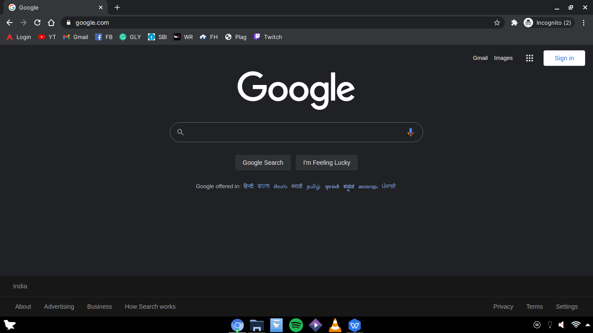
Task: Click the Gmail link on the Google page
Action: [x=480, y=58]
